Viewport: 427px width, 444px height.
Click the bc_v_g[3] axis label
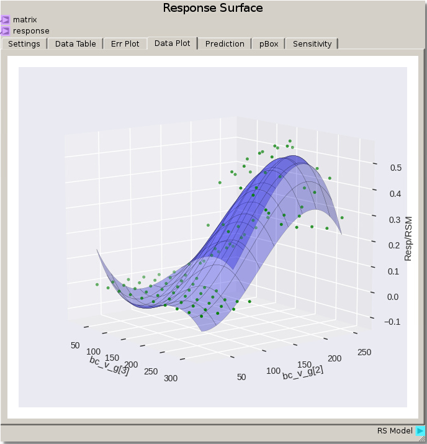coord(109,366)
